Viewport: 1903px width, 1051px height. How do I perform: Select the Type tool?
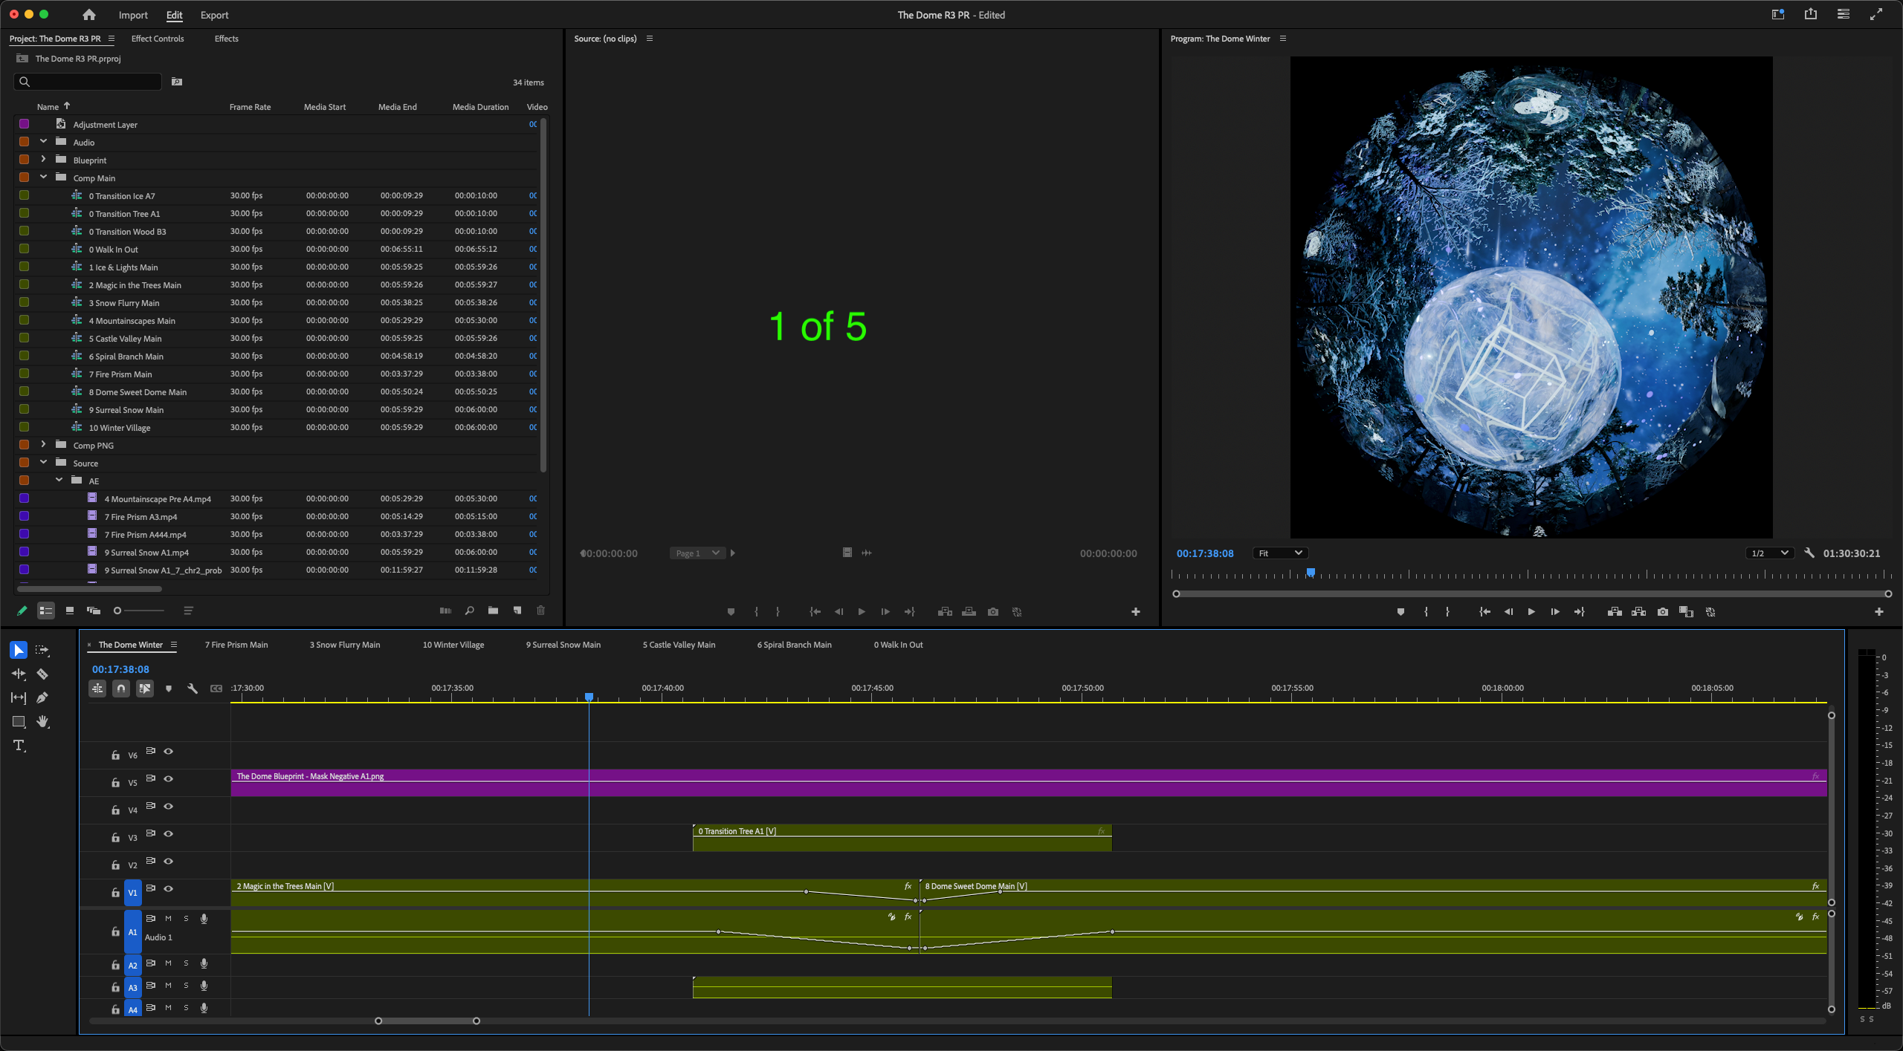(x=19, y=746)
